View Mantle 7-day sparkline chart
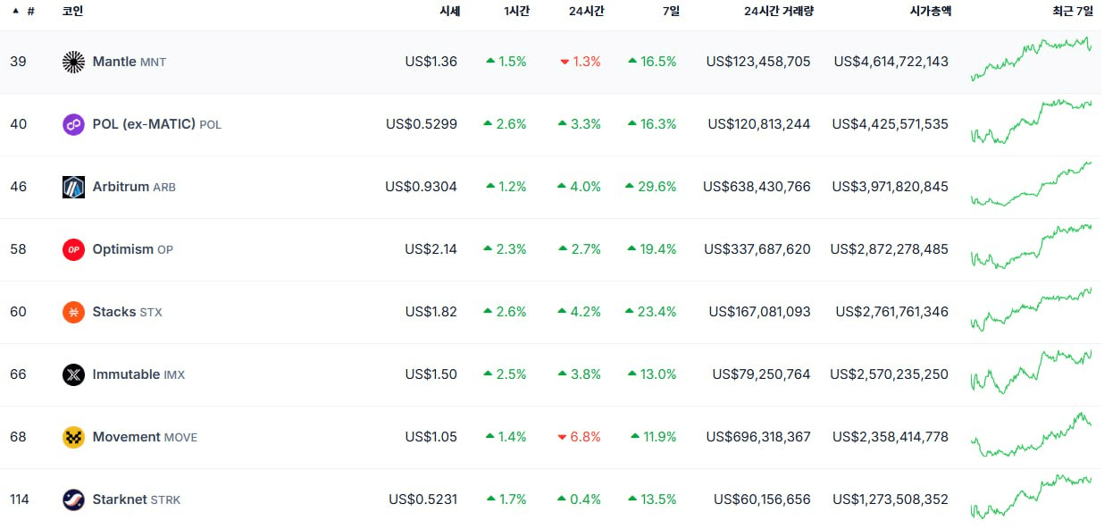1104x529 pixels. (1032, 59)
